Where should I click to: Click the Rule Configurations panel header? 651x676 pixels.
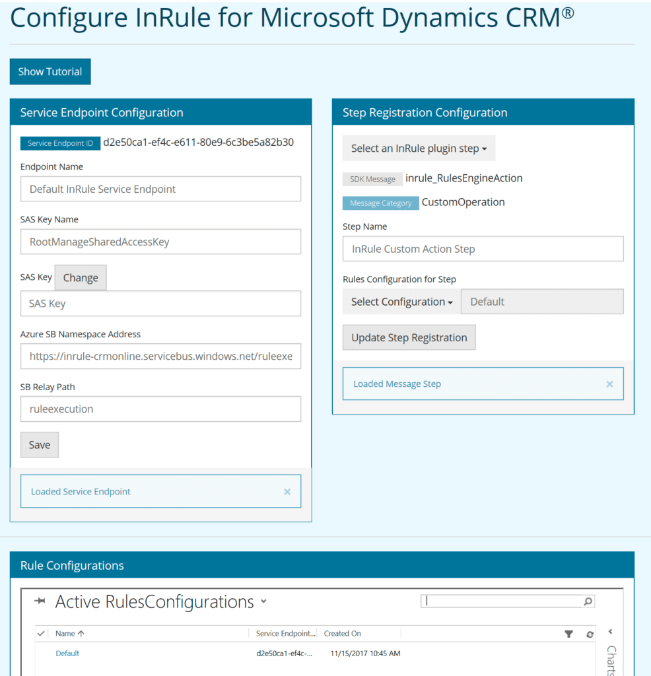pyautogui.click(x=322, y=565)
